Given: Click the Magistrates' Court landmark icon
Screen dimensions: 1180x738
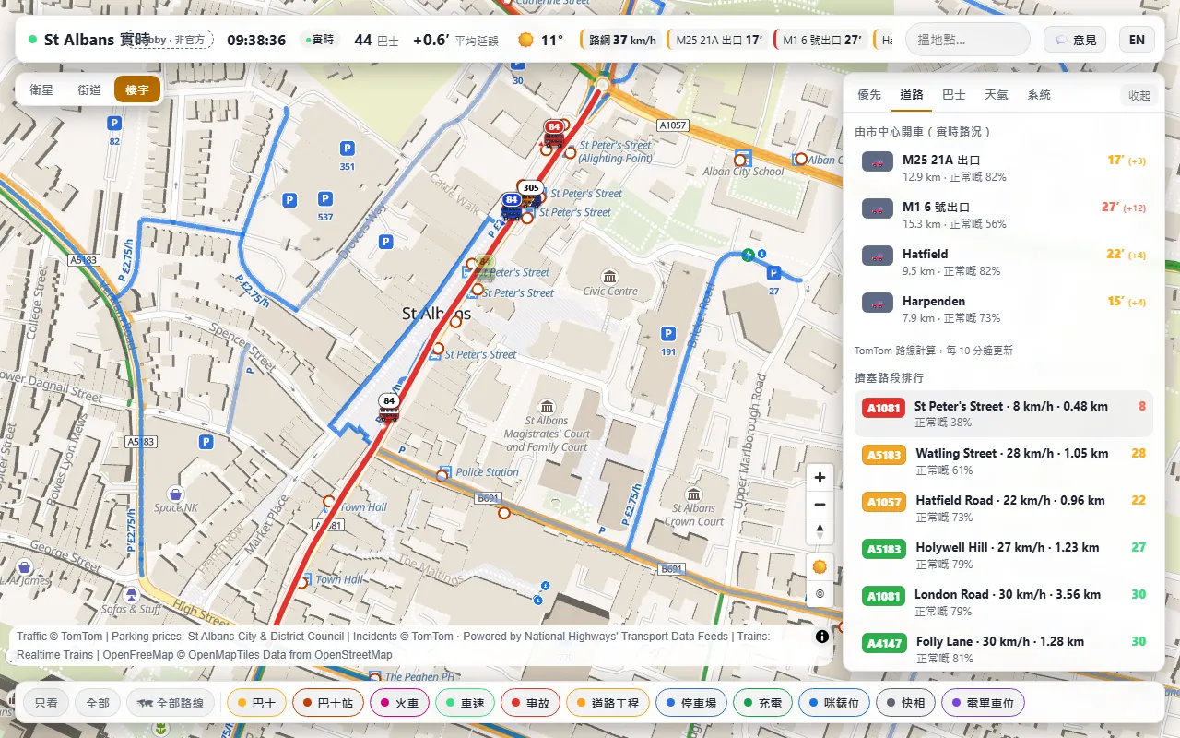Looking at the screenshot, I should [548, 407].
